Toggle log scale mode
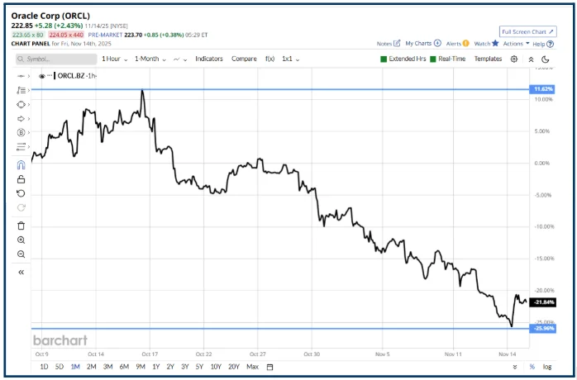577x380 pixels. pos(547,367)
